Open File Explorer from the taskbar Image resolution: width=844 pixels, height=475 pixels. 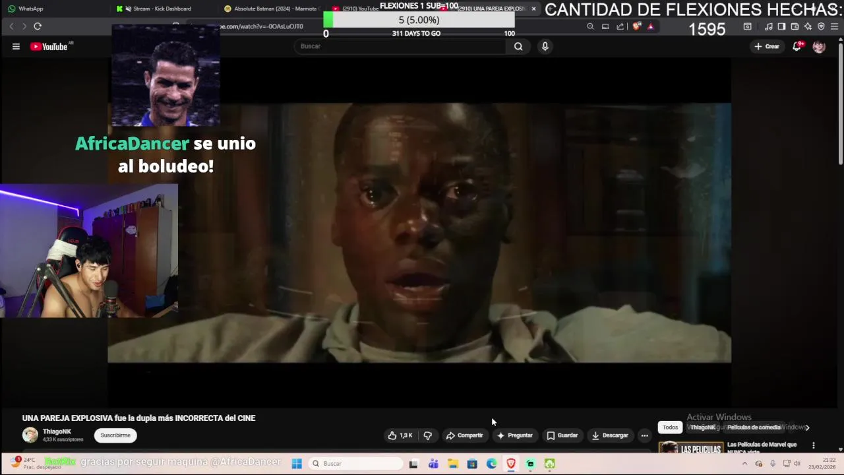click(453, 464)
